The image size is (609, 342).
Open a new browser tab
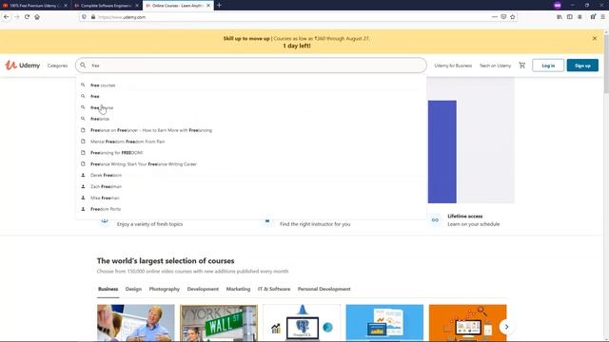[x=219, y=6]
